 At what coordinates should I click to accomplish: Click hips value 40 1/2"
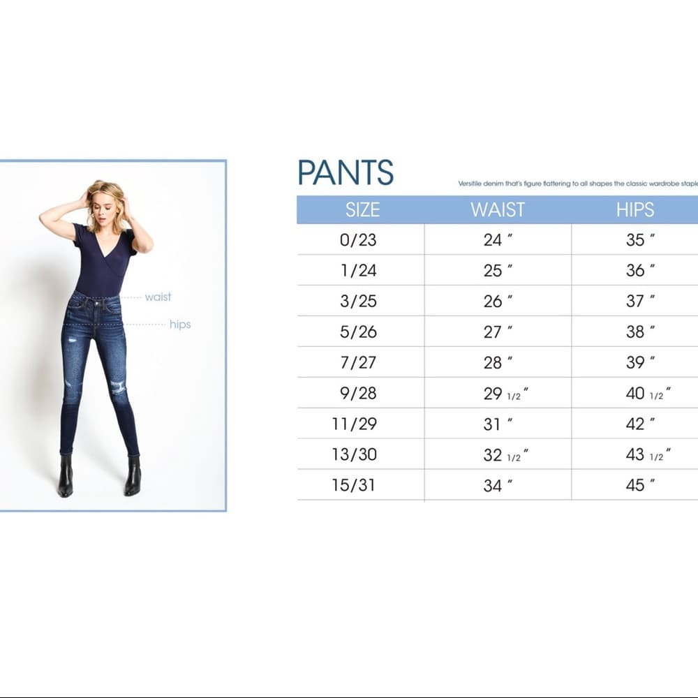648,394
